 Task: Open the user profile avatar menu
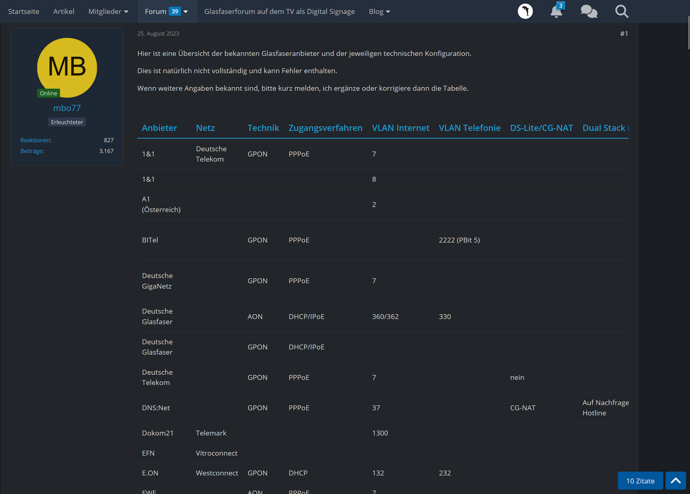(x=525, y=11)
